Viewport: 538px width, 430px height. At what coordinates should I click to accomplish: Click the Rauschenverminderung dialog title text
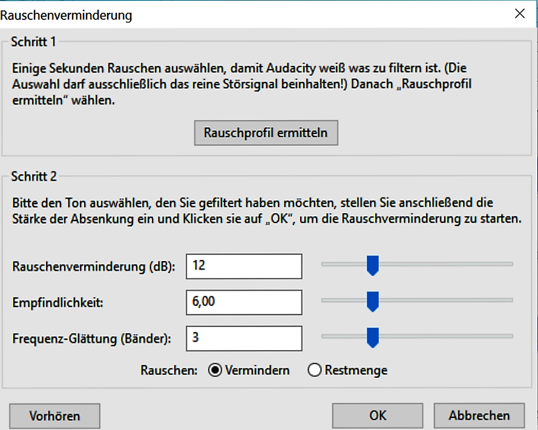pos(67,15)
